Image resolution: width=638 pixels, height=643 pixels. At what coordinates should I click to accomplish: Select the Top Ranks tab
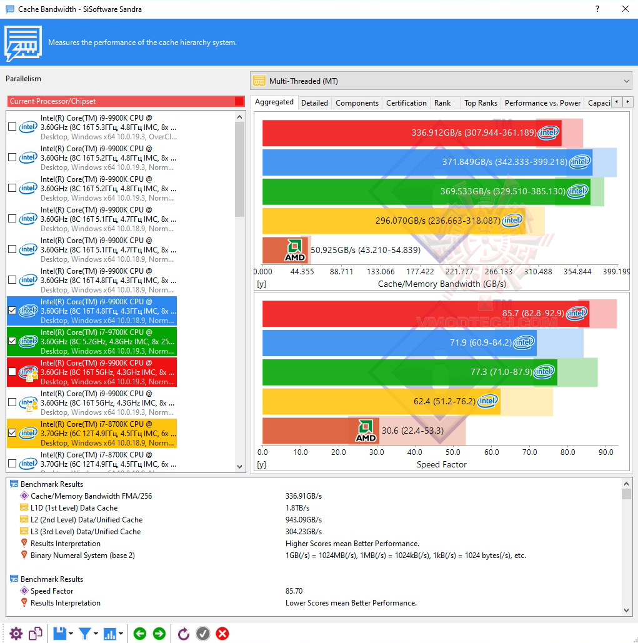pos(481,103)
